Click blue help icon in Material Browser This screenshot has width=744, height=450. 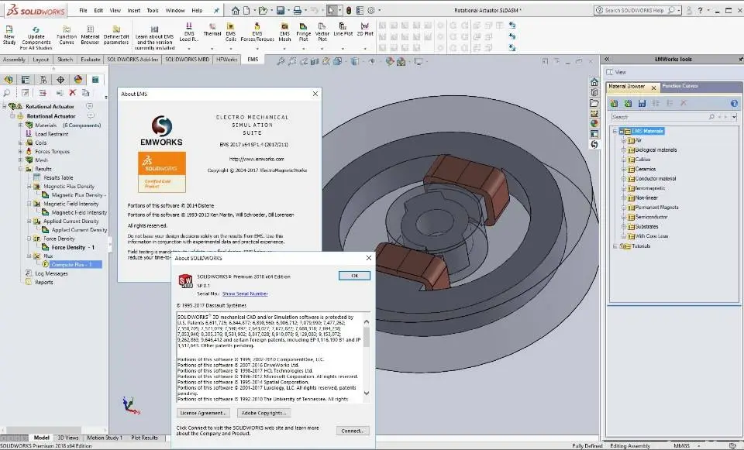pos(734,103)
